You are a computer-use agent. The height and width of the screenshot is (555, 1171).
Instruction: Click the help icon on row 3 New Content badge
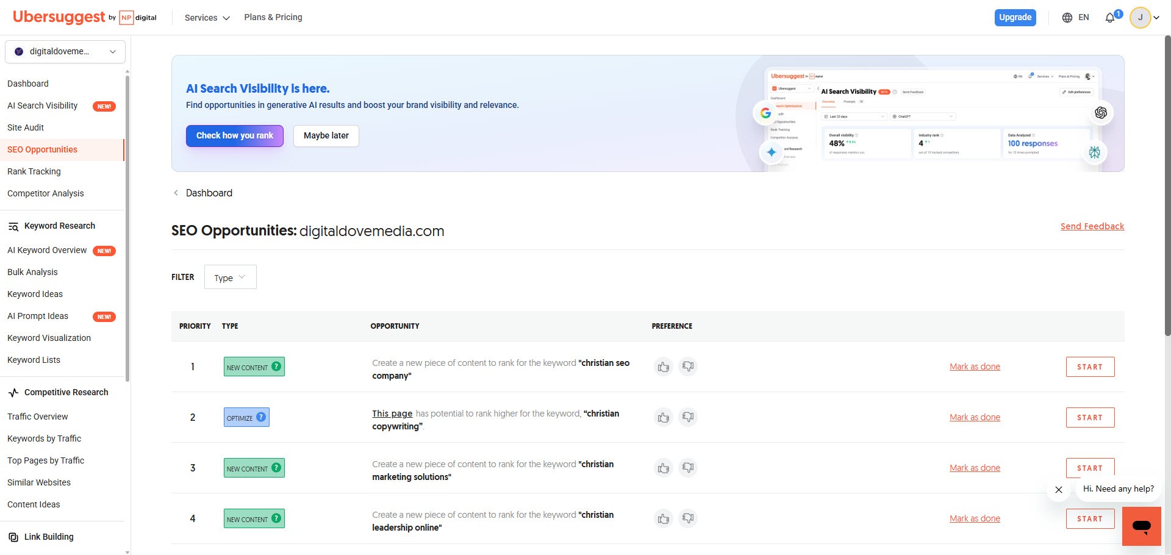(276, 468)
